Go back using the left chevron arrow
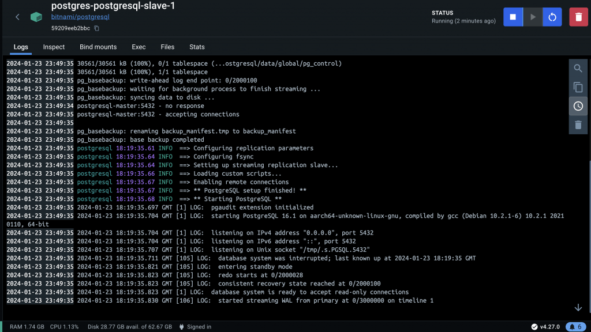Screen dimensions: 591x332 pos(17,17)
